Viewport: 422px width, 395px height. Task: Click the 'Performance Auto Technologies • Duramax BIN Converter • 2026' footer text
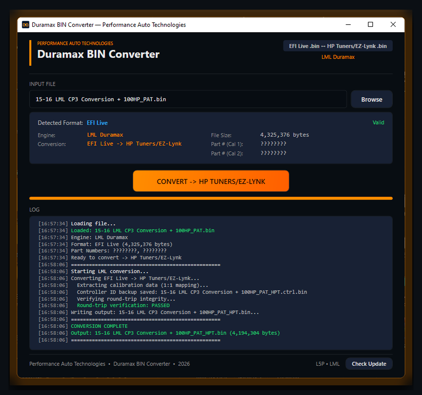tap(110, 364)
